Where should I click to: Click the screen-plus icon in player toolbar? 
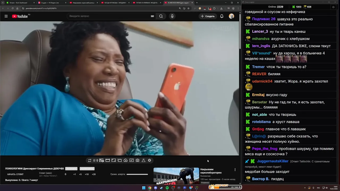click(x=131, y=160)
